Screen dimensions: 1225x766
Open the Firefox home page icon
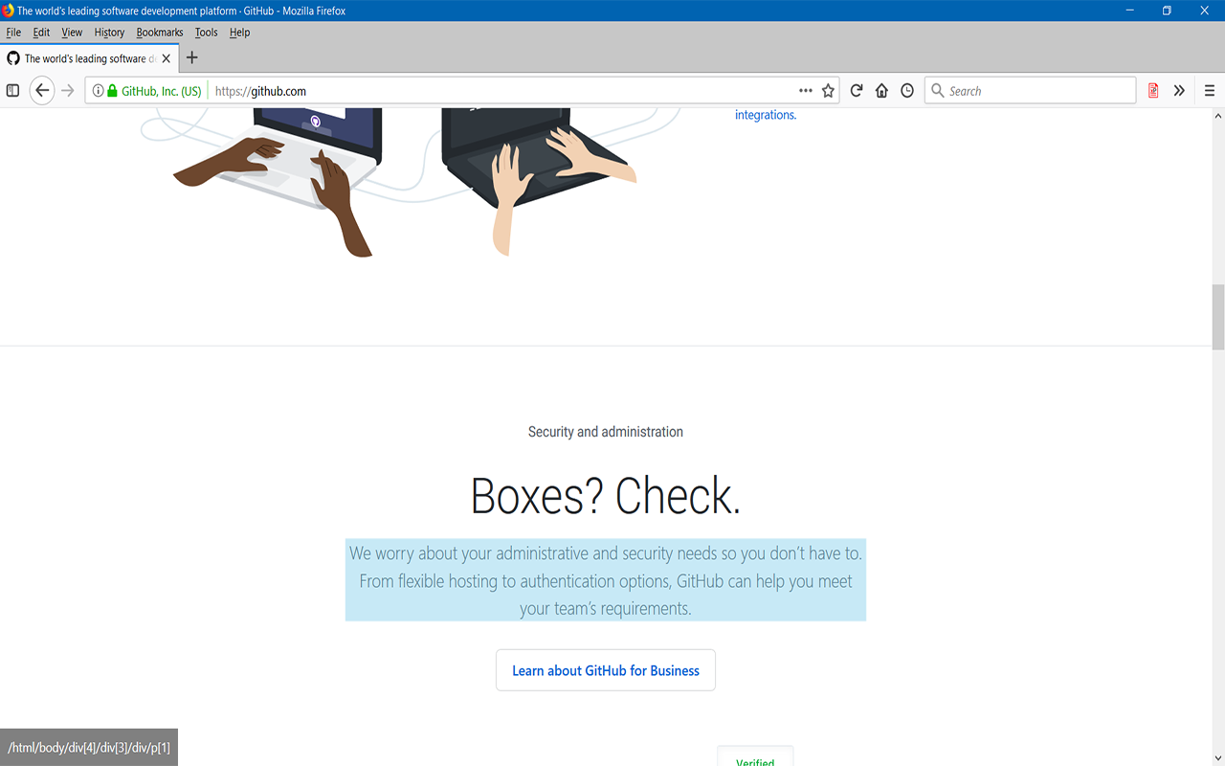click(881, 91)
